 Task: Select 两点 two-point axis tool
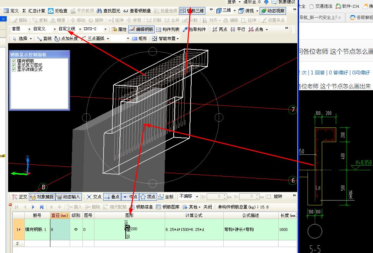coord(220,29)
